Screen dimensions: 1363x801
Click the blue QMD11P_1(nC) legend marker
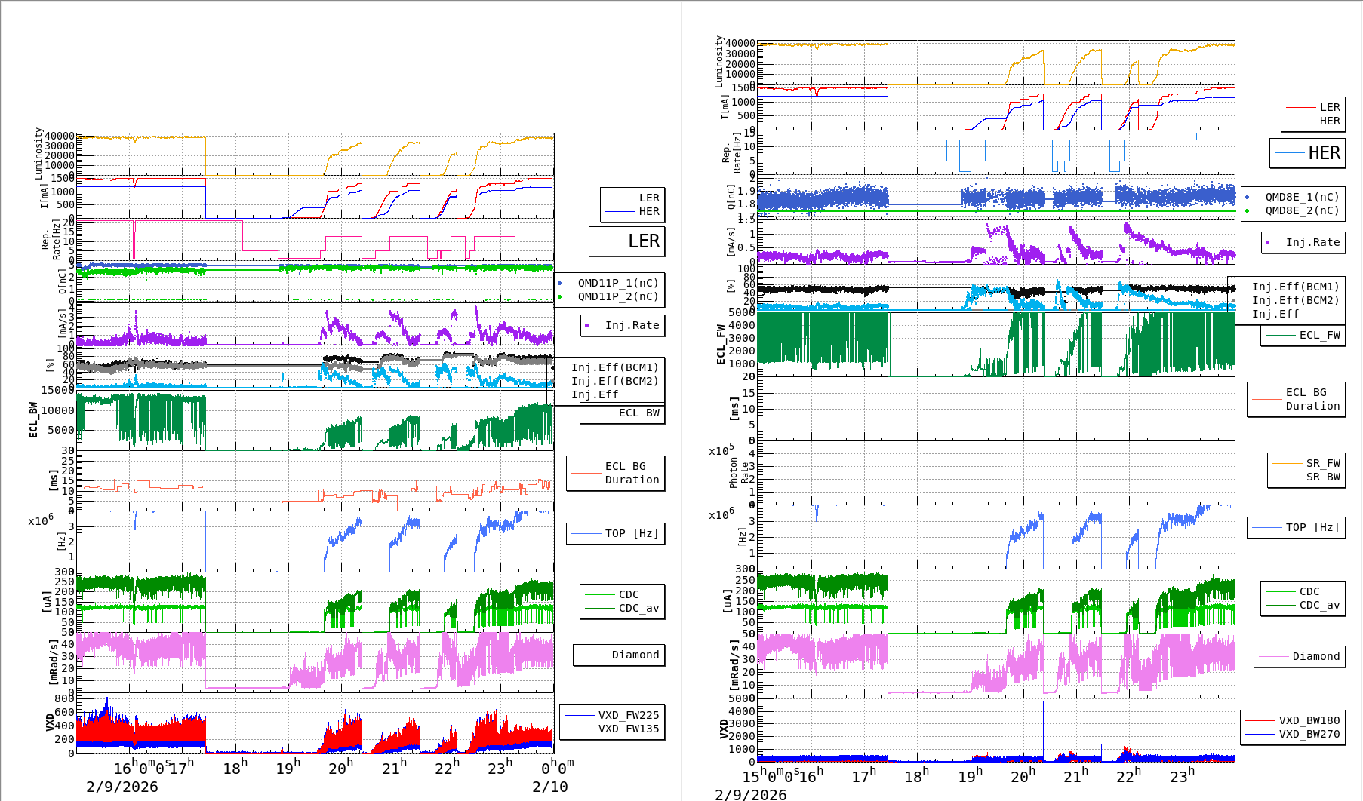point(559,284)
